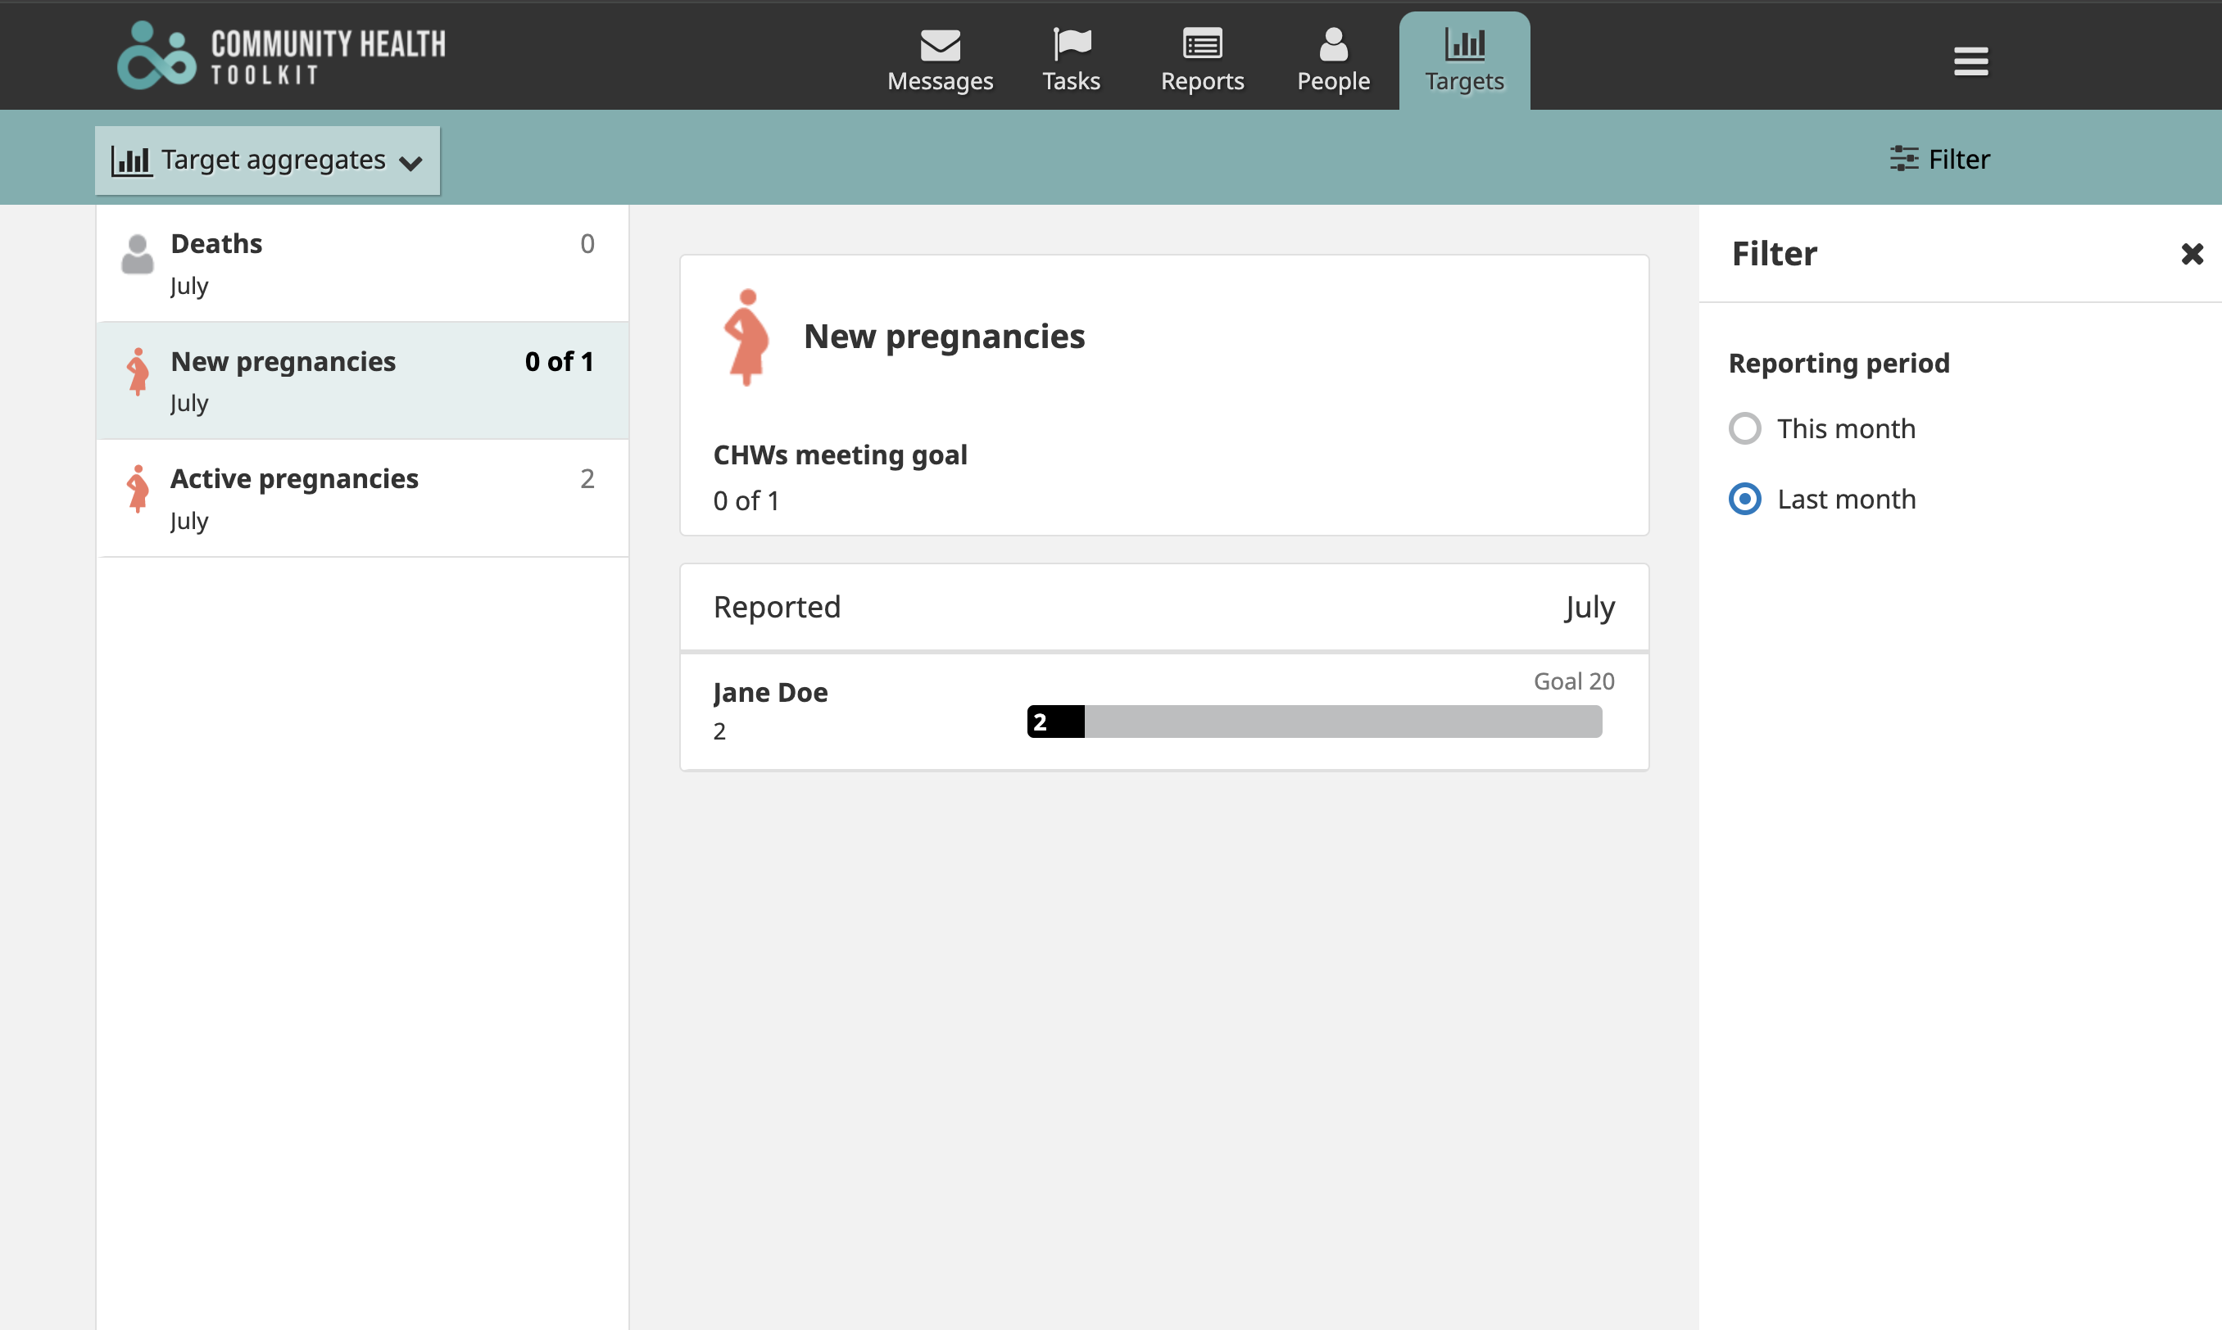Click the large pregnancy icon in detail card

(746, 337)
